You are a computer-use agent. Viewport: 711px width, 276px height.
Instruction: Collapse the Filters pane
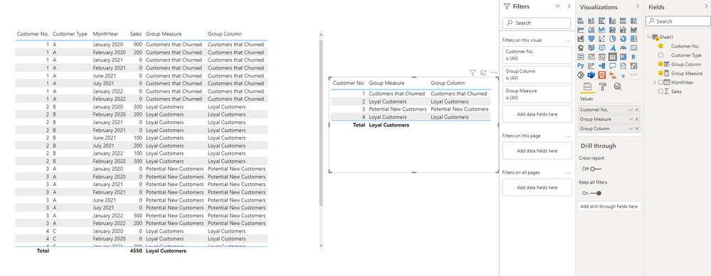[569, 6]
